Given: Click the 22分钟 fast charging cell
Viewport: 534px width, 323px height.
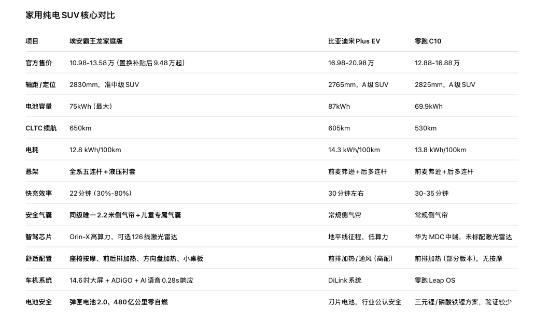Looking at the screenshot, I should click(x=100, y=194).
